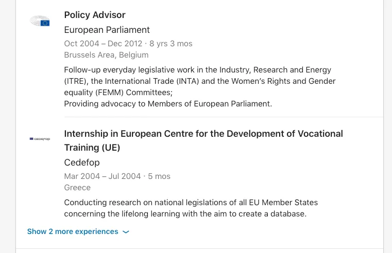
Task: Open the Cedefop internship title link
Action: coord(203,141)
